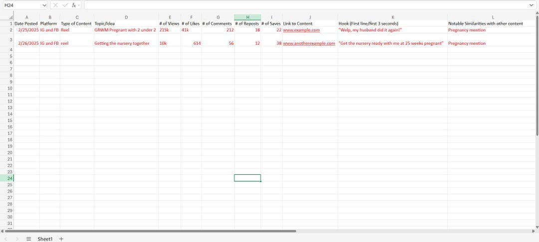Click the horizontal scrollbar thumb

coord(151,231)
